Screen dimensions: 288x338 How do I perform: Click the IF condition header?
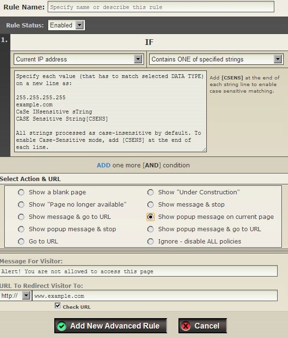pos(149,42)
